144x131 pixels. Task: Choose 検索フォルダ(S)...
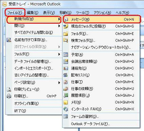click(x=101, y=40)
